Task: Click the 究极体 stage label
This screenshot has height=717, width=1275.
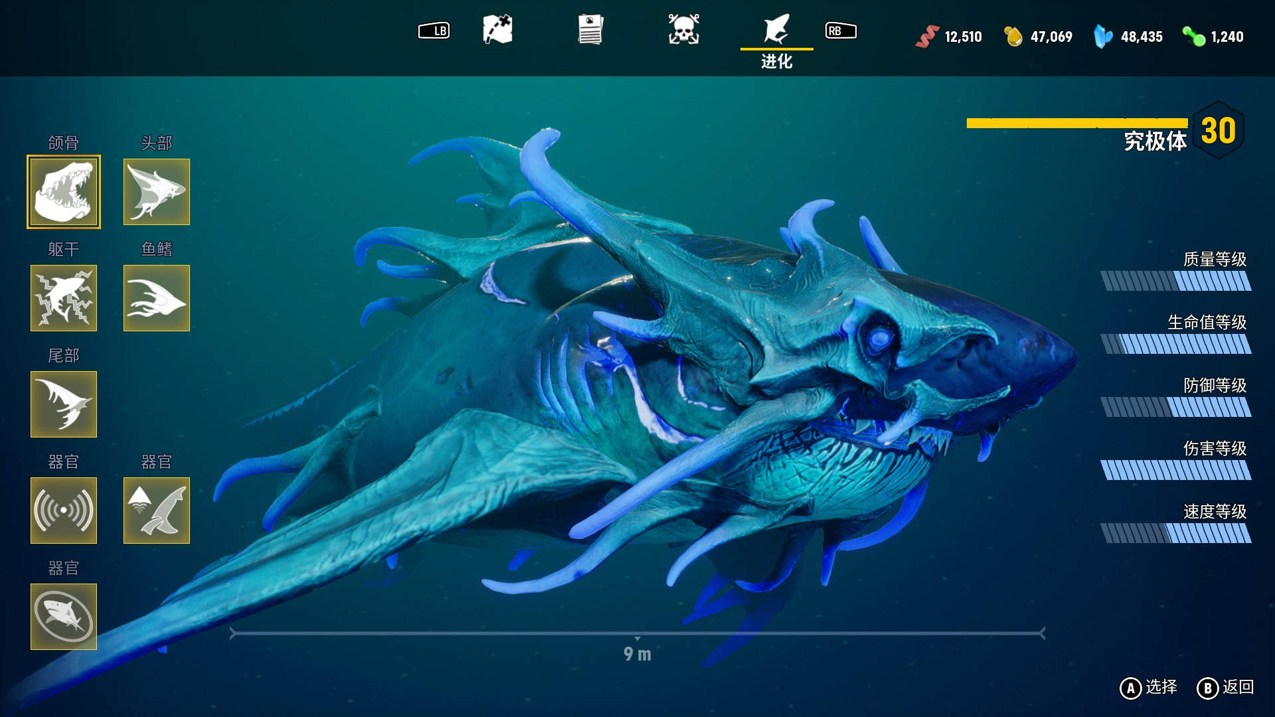Action: point(1155,141)
